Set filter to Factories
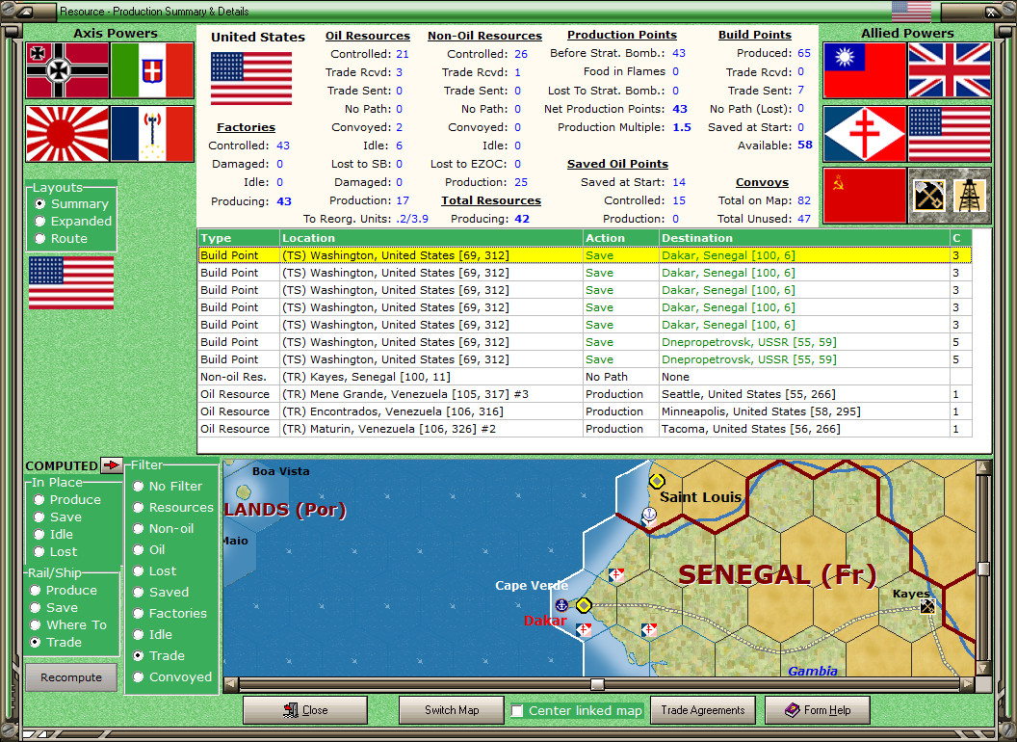This screenshot has width=1017, height=742. (x=169, y=614)
